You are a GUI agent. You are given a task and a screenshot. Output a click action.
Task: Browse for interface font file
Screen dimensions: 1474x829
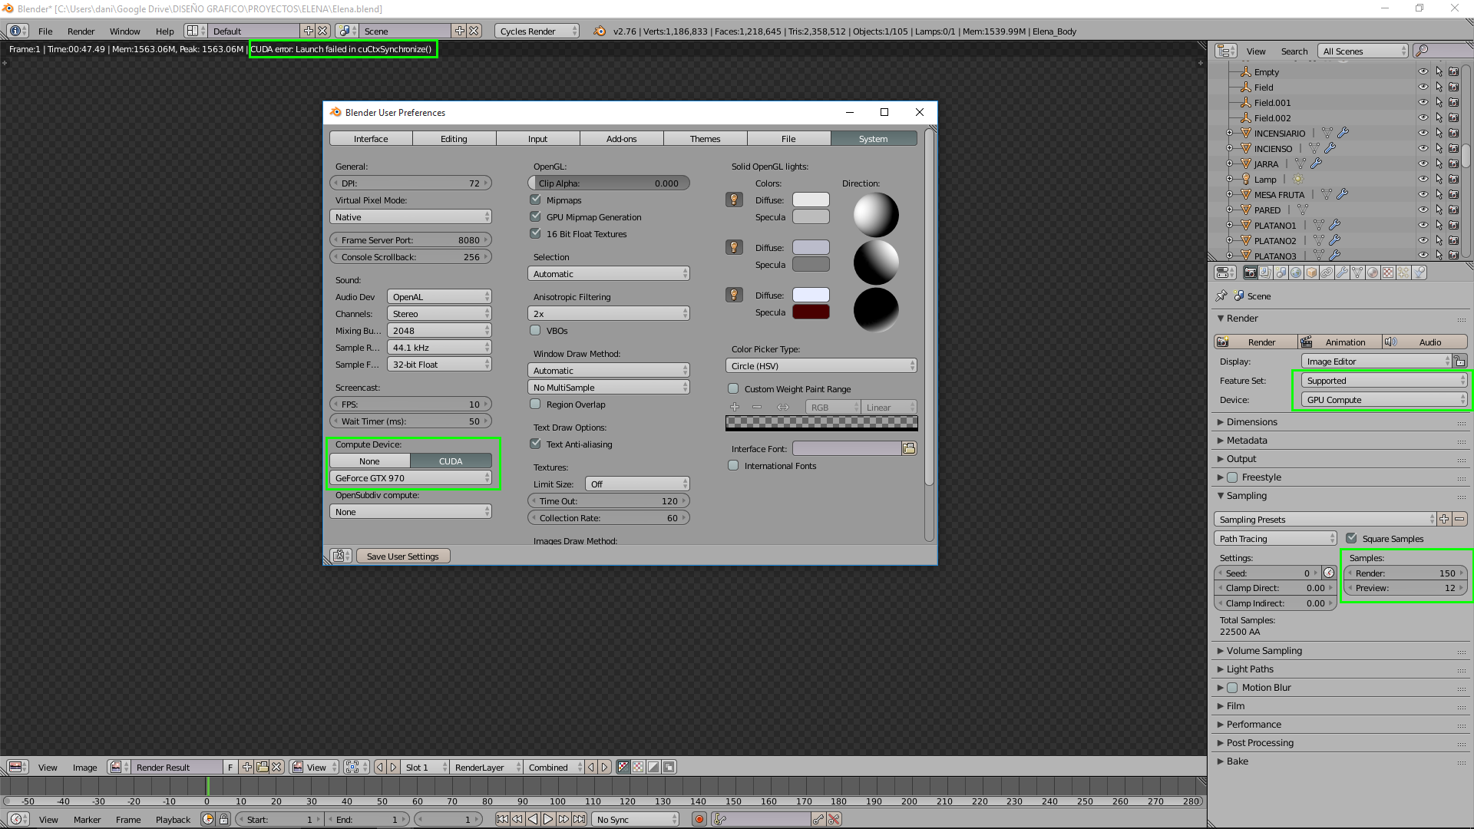click(x=909, y=448)
